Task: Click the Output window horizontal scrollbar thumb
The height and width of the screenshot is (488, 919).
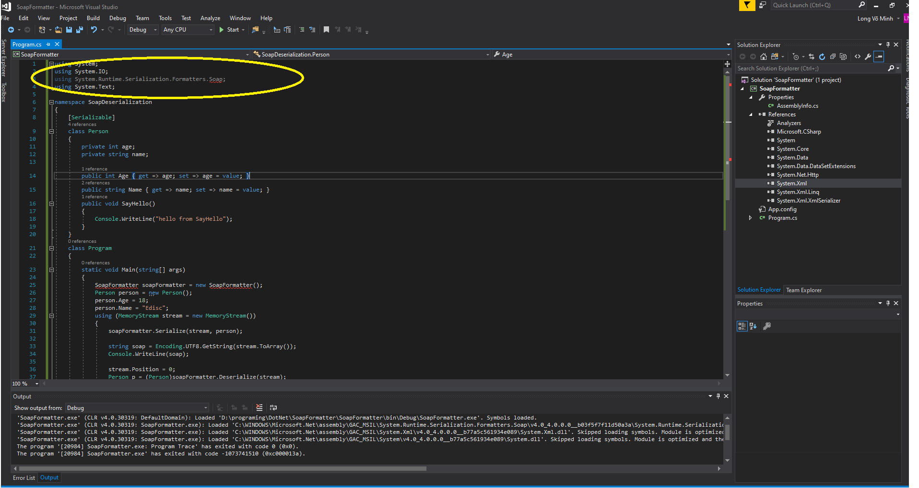Action: (x=222, y=469)
